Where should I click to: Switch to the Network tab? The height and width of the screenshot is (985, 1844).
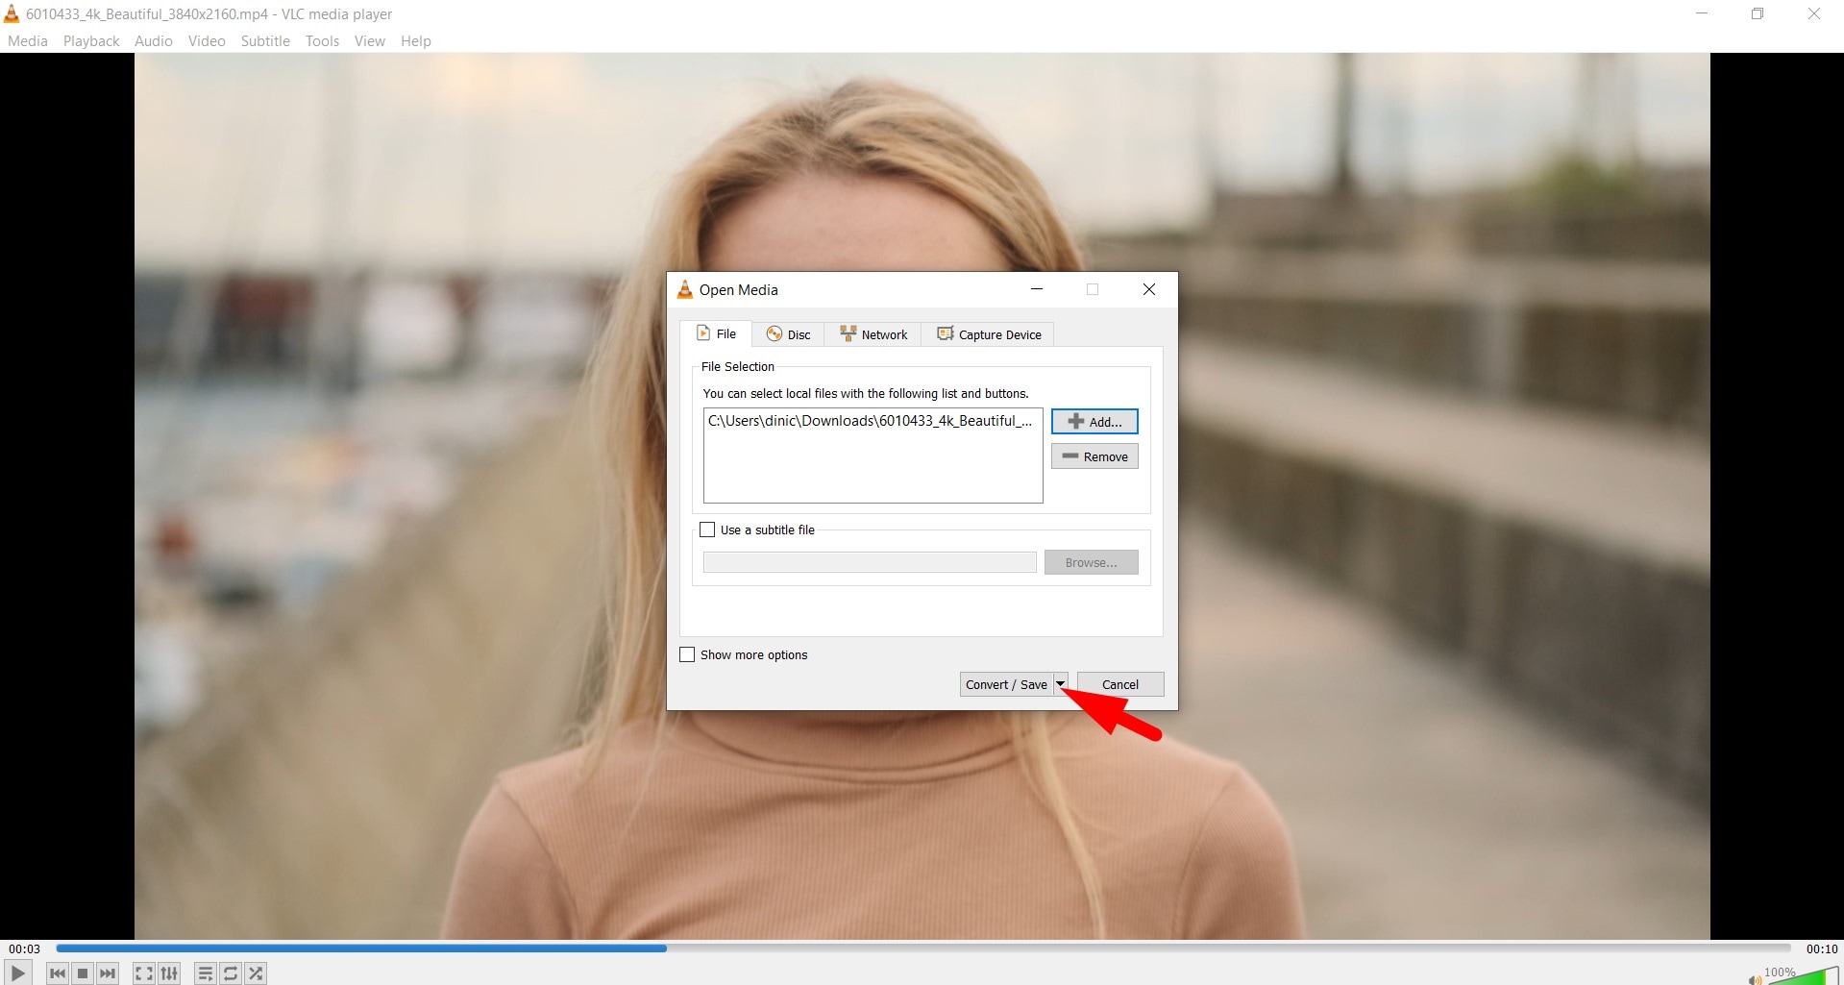[x=873, y=334]
